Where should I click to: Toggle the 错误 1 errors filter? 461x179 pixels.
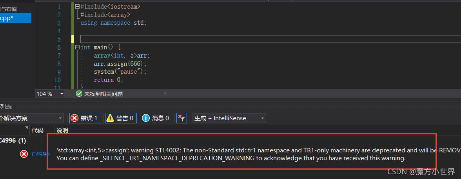(85, 118)
